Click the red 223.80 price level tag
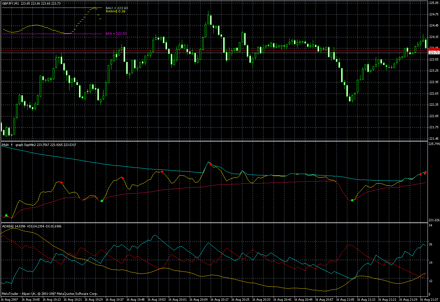 tap(434, 49)
